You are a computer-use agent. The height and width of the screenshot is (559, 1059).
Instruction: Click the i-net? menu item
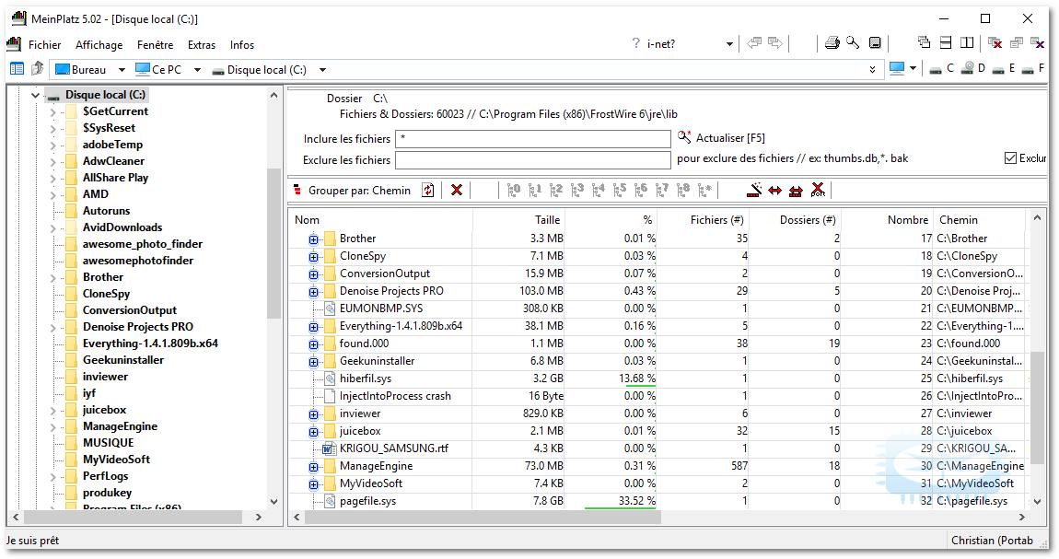click(660, 44)
